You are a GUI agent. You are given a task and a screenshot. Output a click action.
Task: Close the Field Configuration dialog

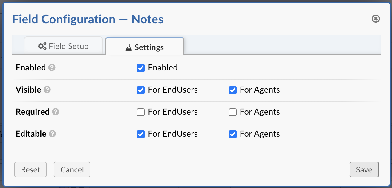click(x=376, y=19)
